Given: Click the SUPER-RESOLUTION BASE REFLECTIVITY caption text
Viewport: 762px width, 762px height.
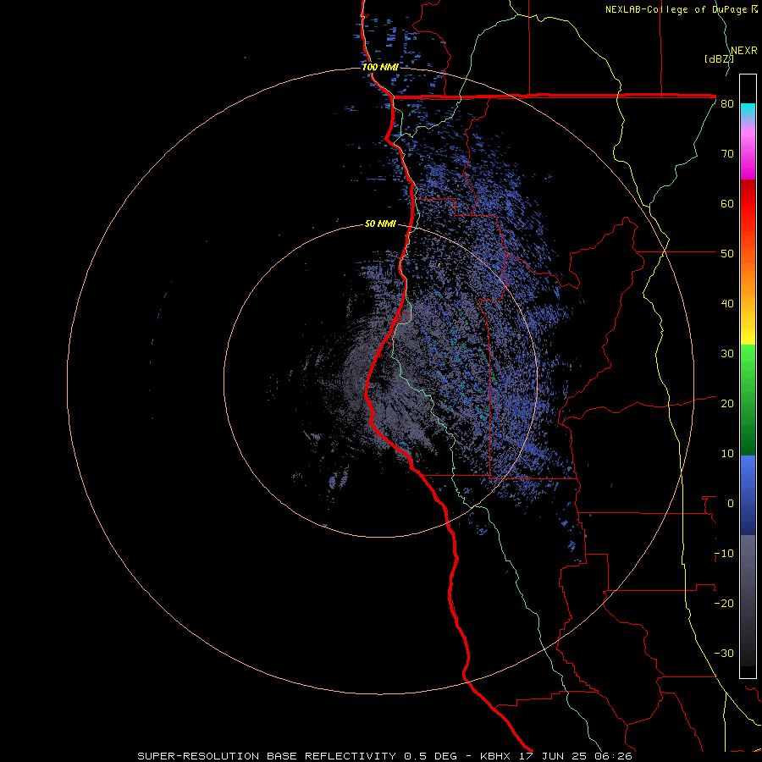Looking at the screenshot, I should 267,756.
